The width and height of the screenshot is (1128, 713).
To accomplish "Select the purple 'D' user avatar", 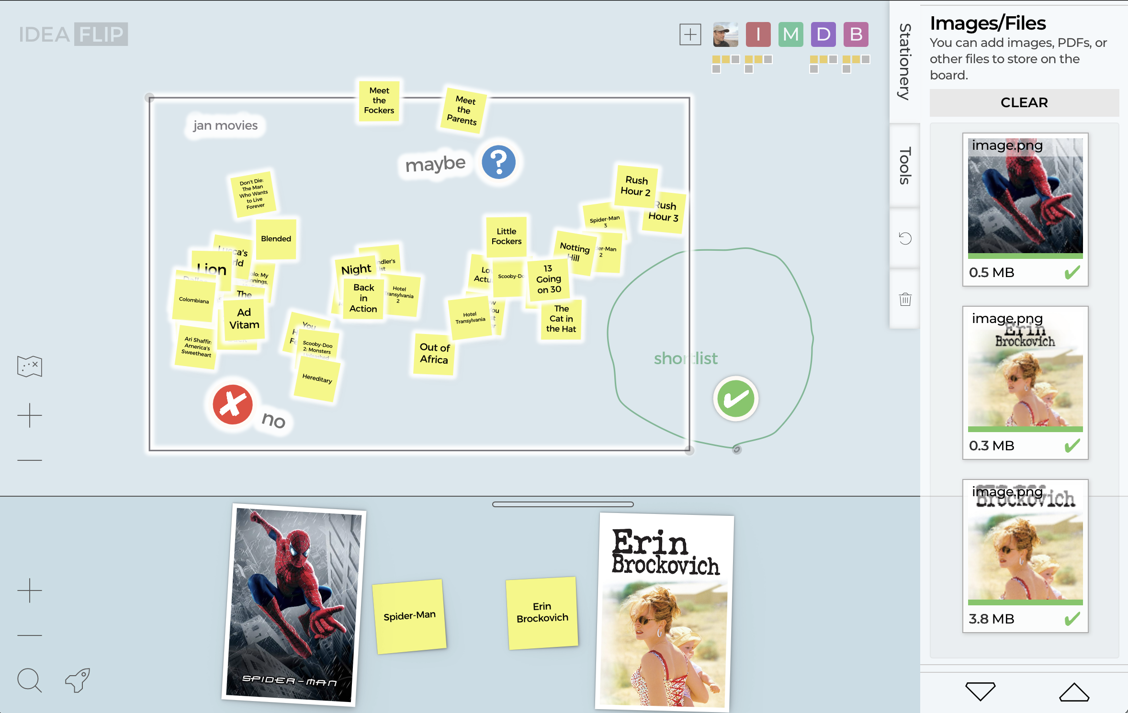I will coord(823,34).
